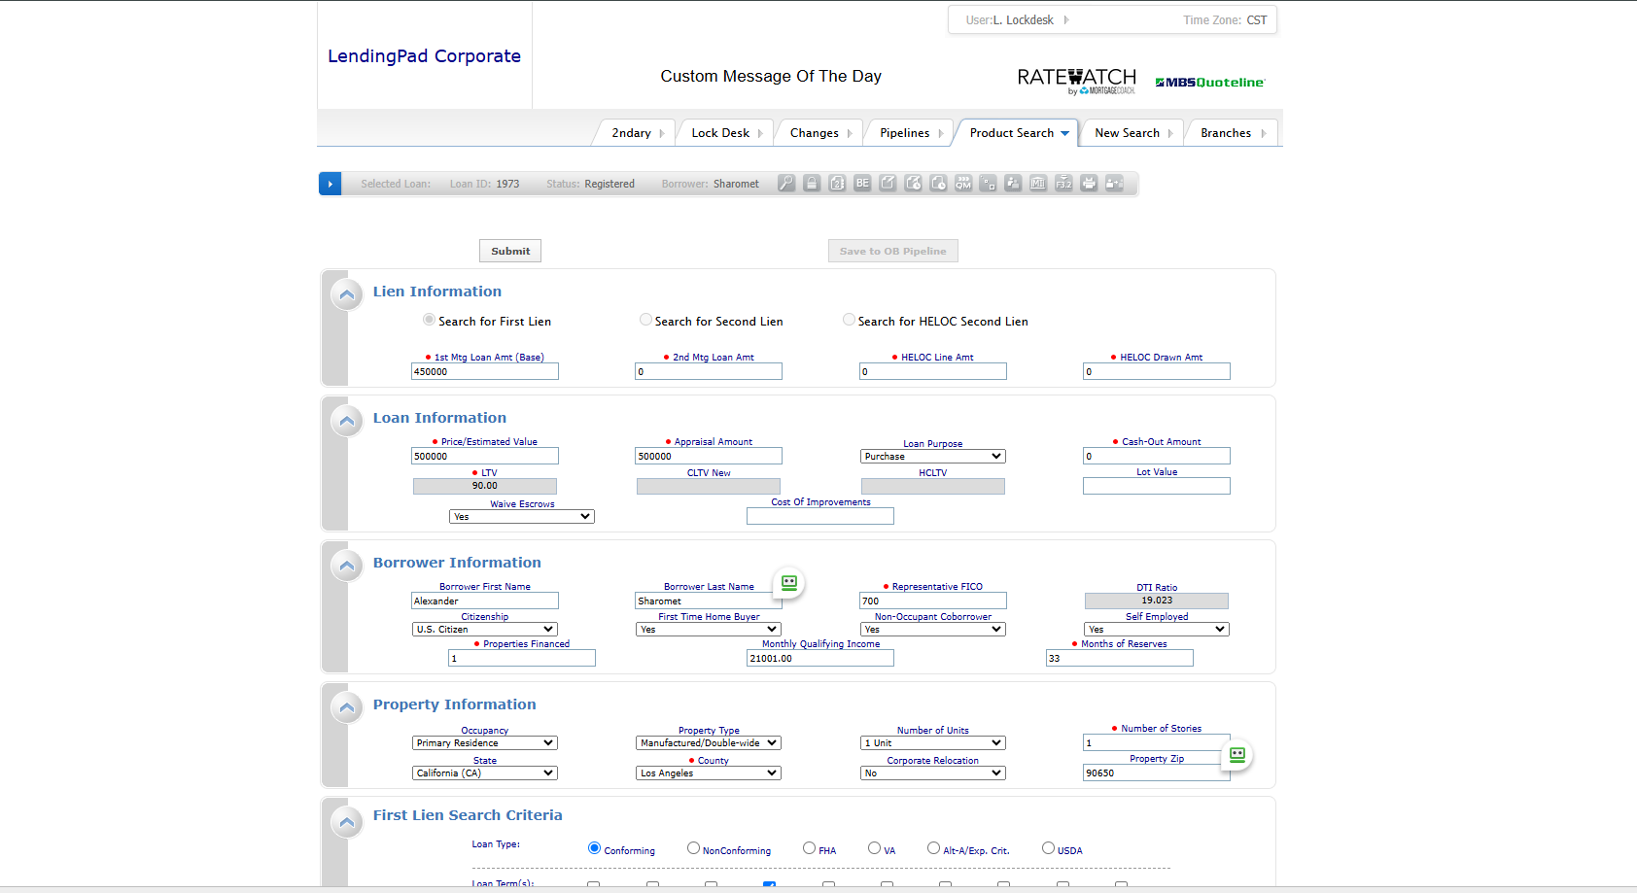
Task: Click the dotted-squares icon in loan toolbar
Action: tap(989, 183)
